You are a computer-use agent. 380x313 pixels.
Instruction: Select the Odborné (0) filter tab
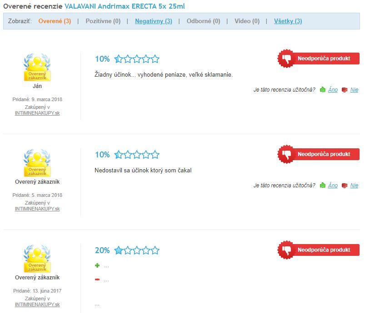pos(203,21)
